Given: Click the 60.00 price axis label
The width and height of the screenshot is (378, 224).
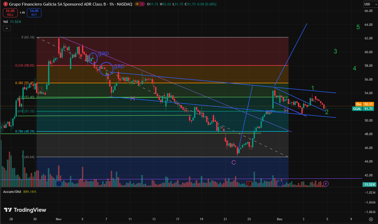Looking at the screenshot, I should tap(368, 52).
